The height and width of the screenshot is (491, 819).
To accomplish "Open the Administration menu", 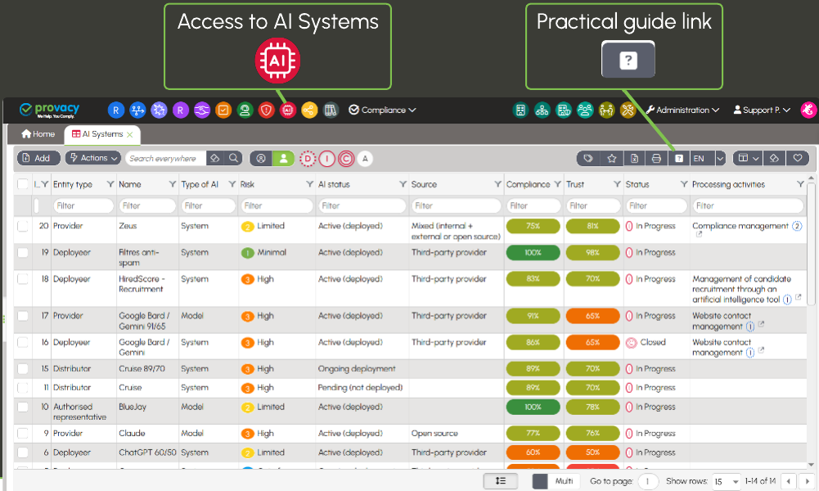I will point(682,110).
